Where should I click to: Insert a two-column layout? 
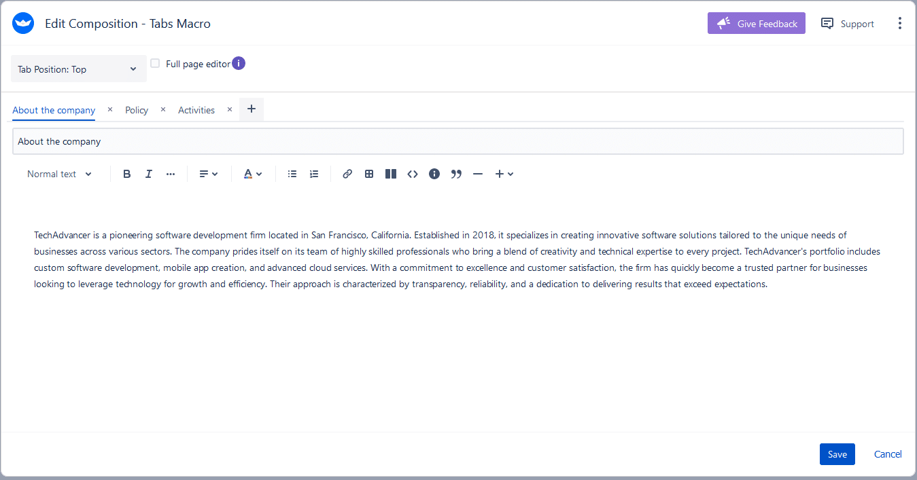point(391,174)
